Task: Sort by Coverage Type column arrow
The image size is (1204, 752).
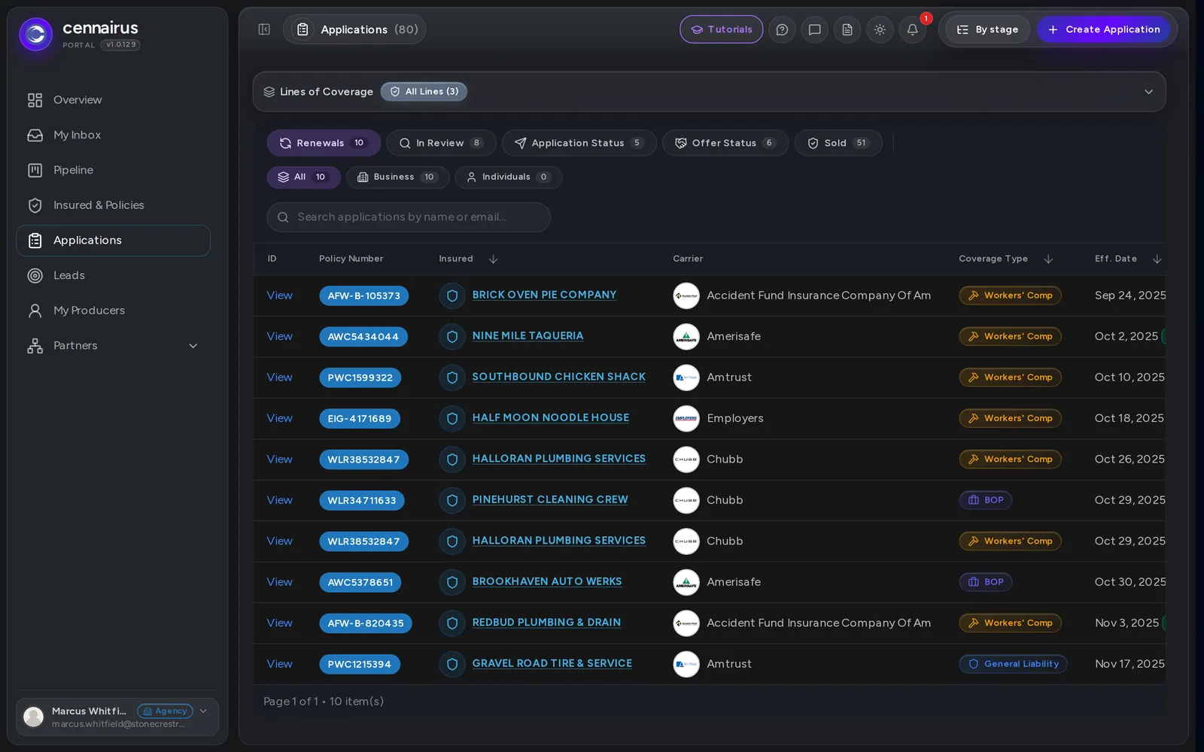Action: tap(1048, 259)
